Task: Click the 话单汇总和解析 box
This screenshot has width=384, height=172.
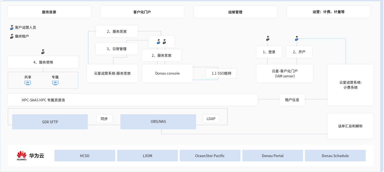Action: point(350,126)
